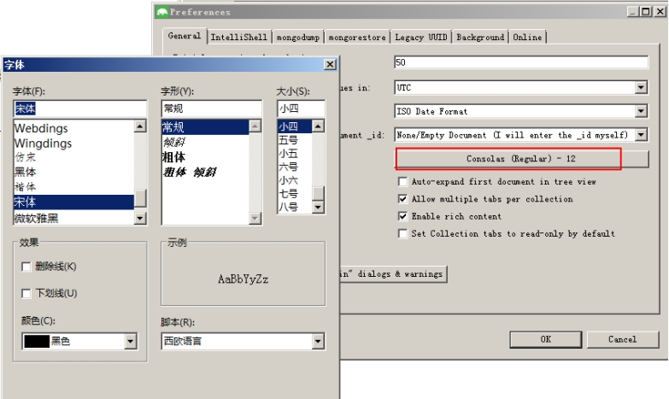
Task: Click OK in Preferences window
Action: (x=546, y=339)
